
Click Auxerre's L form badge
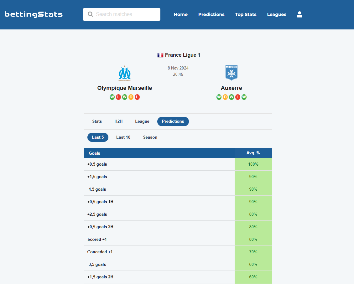point(238,97)
